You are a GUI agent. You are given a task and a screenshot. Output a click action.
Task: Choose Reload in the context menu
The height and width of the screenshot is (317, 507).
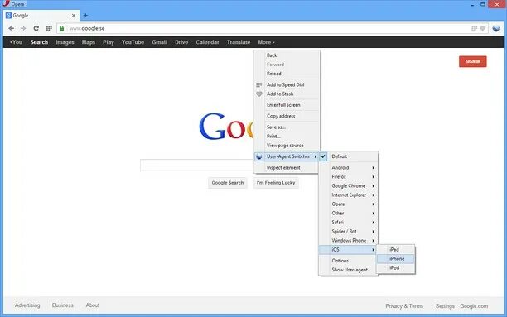[x=287, y=74]
